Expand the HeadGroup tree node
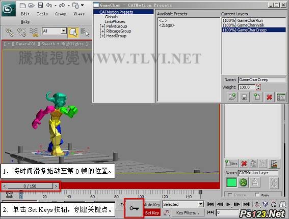 coord(102,36)
